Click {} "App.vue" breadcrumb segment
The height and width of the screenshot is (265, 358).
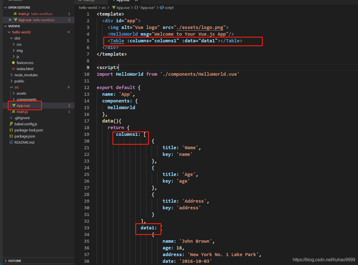[145, 8]
